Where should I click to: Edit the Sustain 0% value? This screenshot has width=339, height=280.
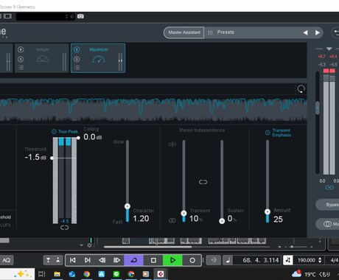tap(232, 218)
